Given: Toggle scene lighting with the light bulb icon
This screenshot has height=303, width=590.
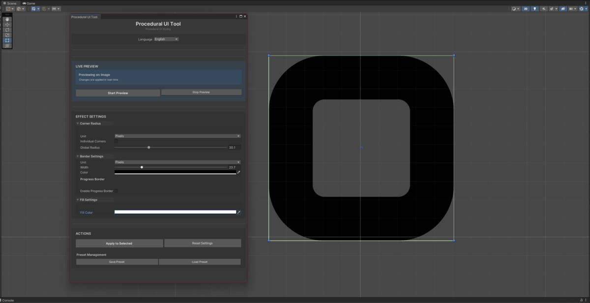Looking at the screenshot, I should click(x=534, y=9).
